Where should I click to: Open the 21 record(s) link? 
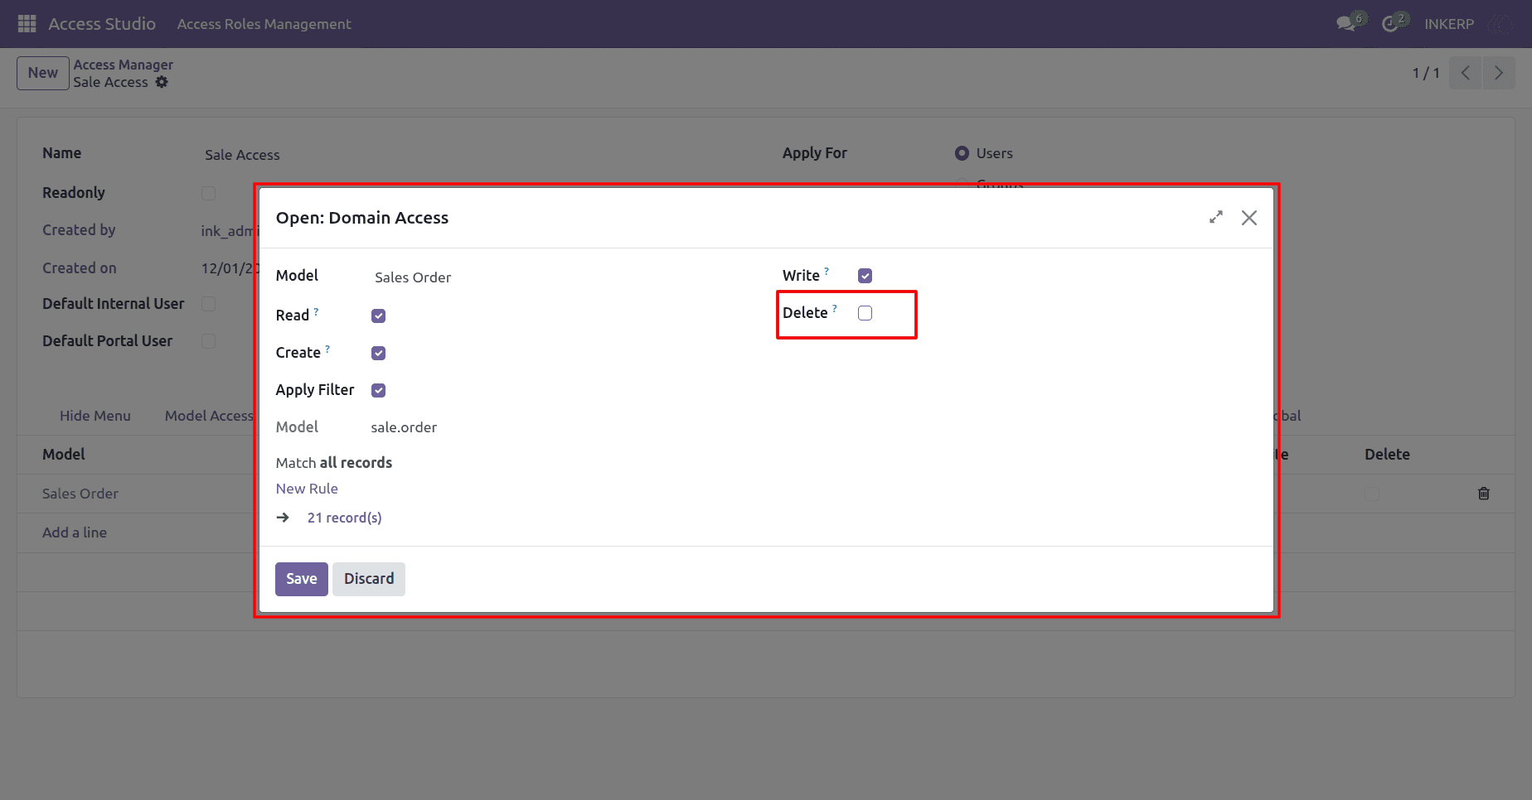[x=344, y=518]
